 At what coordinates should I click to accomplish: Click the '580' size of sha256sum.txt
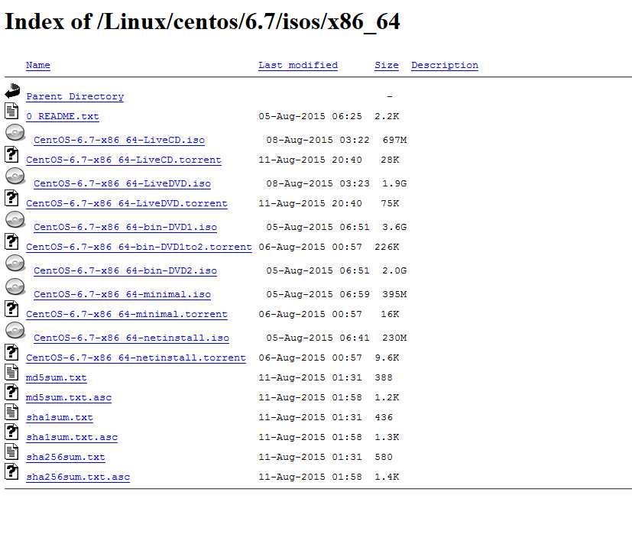click(384, 458)
